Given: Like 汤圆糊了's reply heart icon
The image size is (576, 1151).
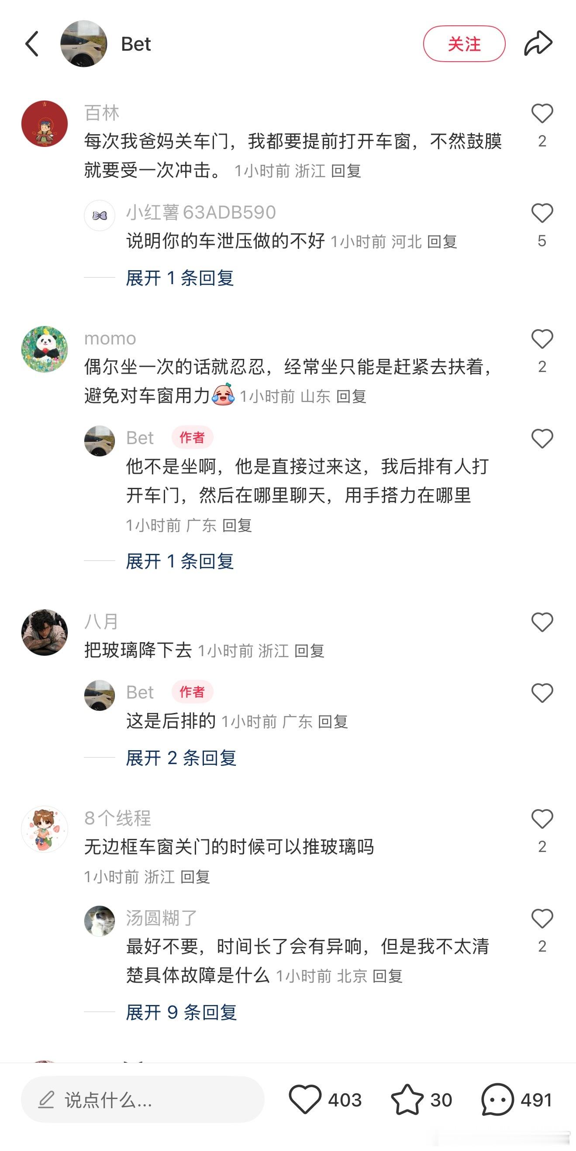Looking at the screenshot, I should click(542, 918).
